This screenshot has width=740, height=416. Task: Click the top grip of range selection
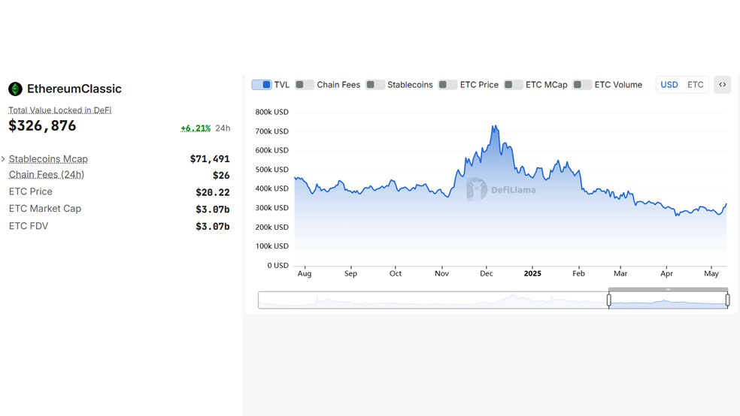668,289
